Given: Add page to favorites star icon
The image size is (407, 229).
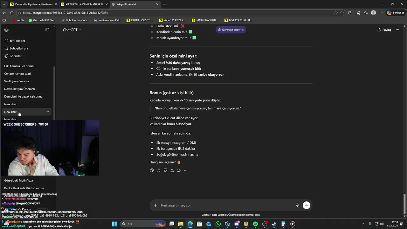Looking at the screenshot, I should pos(342,13).
